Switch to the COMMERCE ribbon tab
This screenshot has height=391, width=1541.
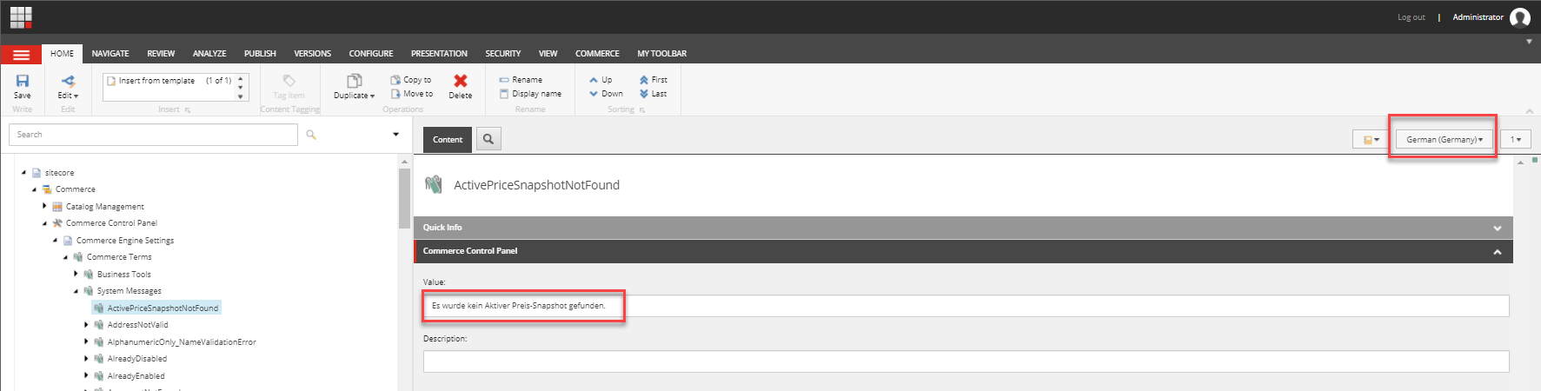(x=597, y=54)
